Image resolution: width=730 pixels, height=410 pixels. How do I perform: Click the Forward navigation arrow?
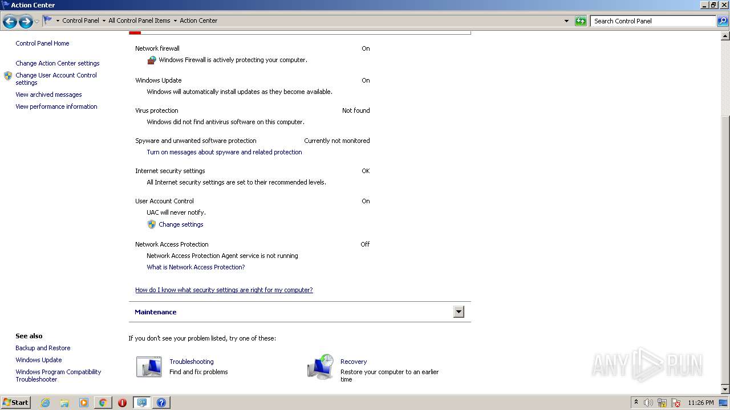26,22
